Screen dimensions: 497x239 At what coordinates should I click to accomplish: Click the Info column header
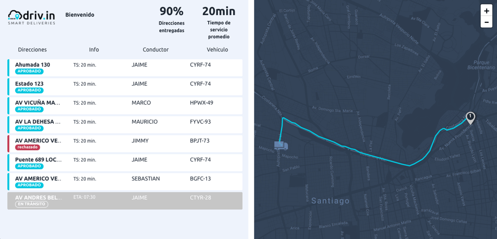[x=94, y=49]
